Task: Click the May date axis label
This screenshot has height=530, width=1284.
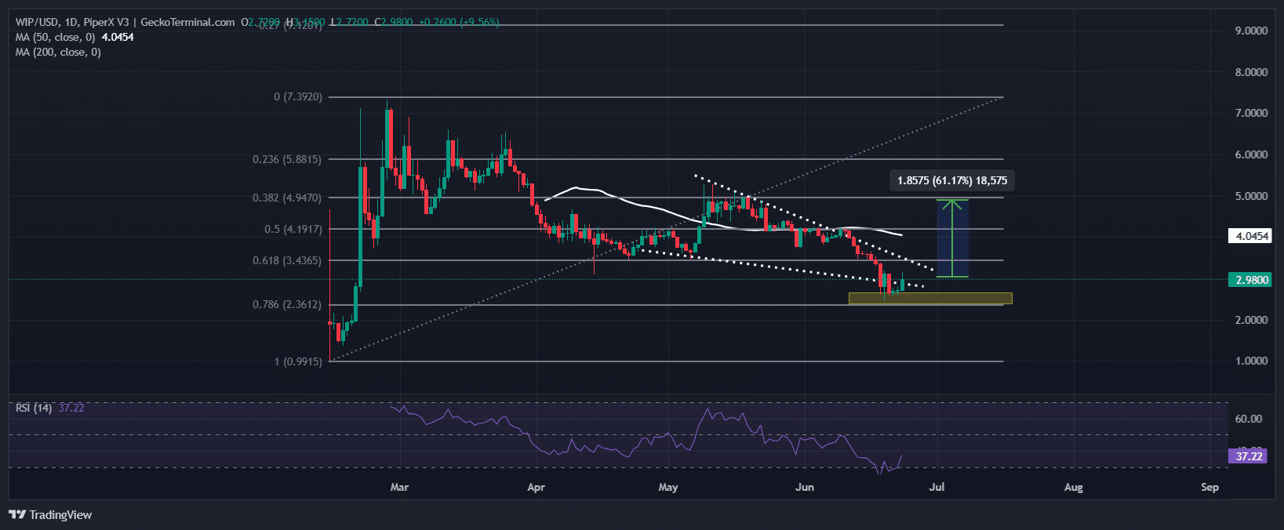Action: pos(668,487)
